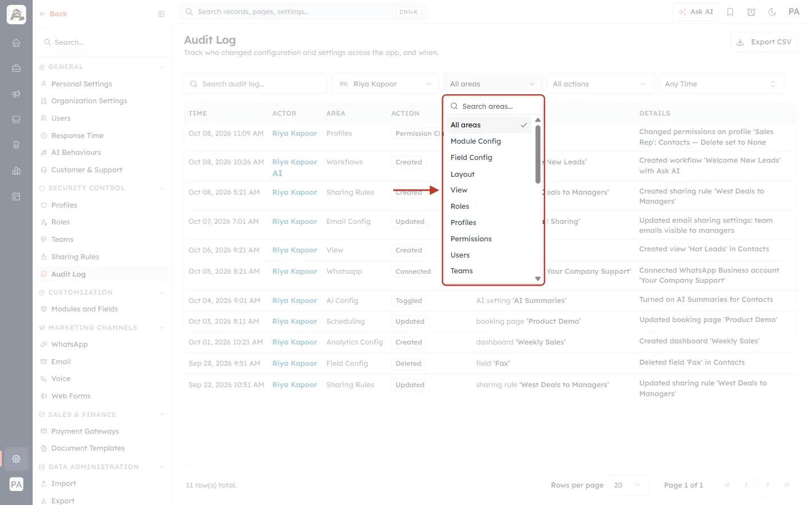Screen dimensions: 809x505
Task: Open the calendar icon in left rail
Action: point(16,196)
